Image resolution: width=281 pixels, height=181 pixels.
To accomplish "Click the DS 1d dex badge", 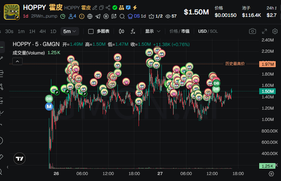I will click(137, 16).
